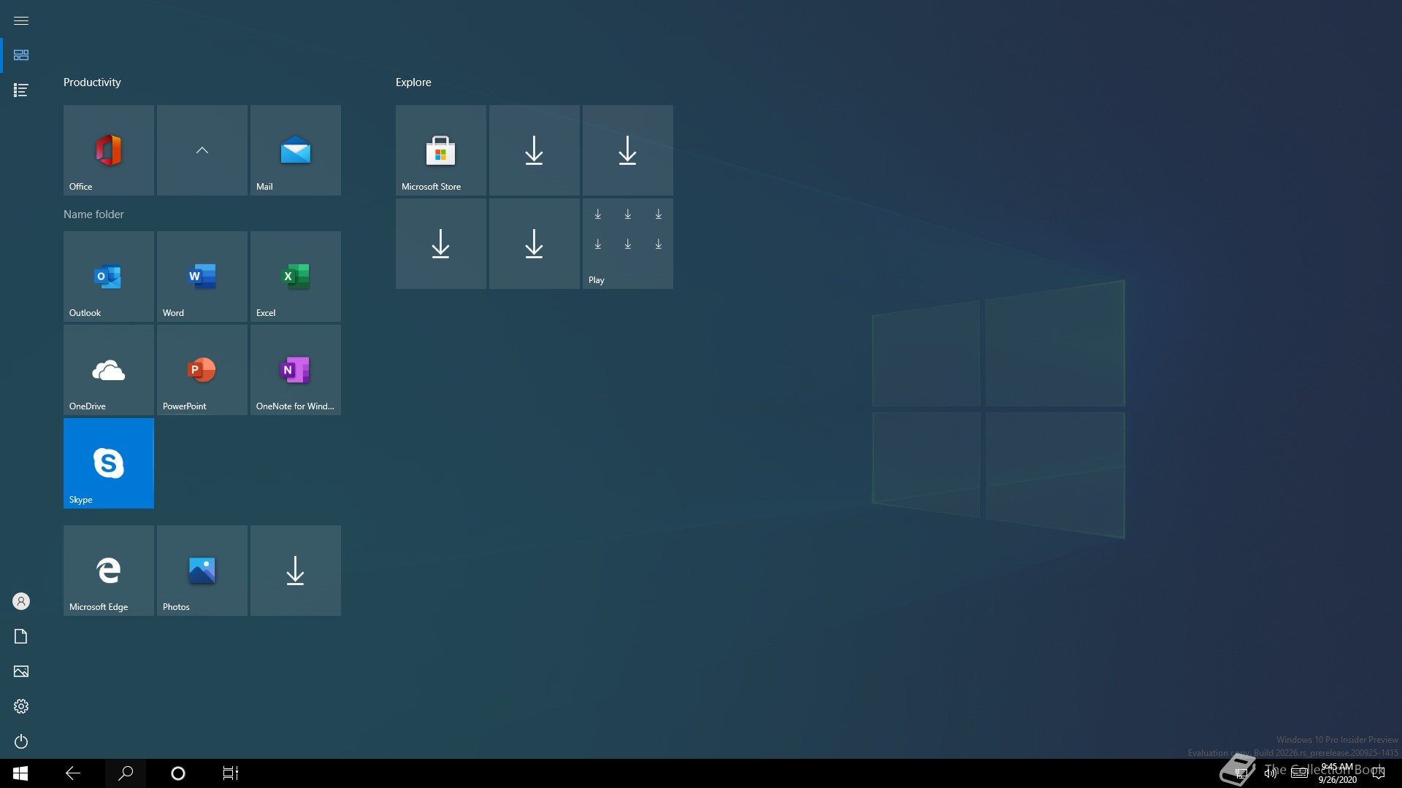Open the Action Center notifications icon
The height and width of the screenshot is (788, 1402).
point(1379,773)
